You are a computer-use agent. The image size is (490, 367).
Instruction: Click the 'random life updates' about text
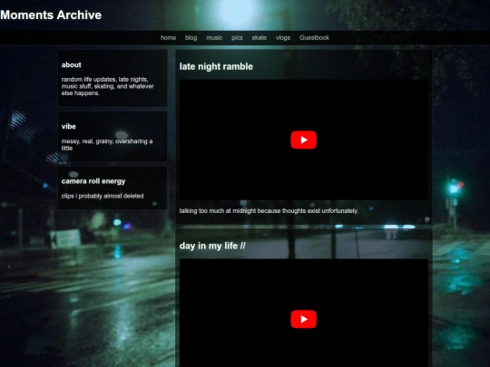(107, 86)
